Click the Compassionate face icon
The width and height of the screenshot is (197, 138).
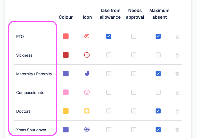click(87, 92)
